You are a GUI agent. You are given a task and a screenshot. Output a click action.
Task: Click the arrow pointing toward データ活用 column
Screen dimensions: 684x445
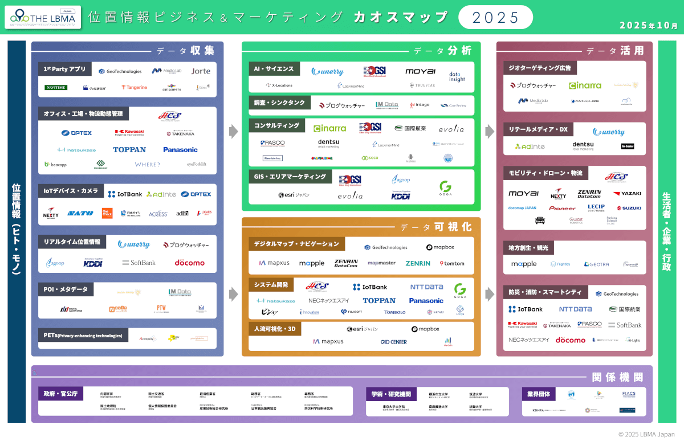click(489, 131)
